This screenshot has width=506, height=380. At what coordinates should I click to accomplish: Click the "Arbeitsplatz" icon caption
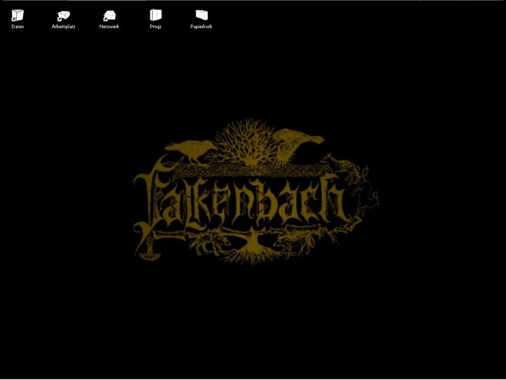pos(63,27)
